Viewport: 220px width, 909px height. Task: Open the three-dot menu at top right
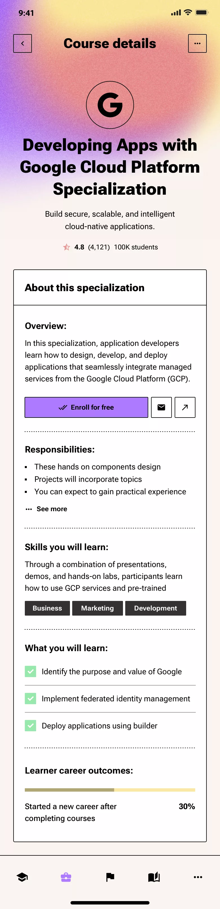pyautogui.click(x=197, y=43)
